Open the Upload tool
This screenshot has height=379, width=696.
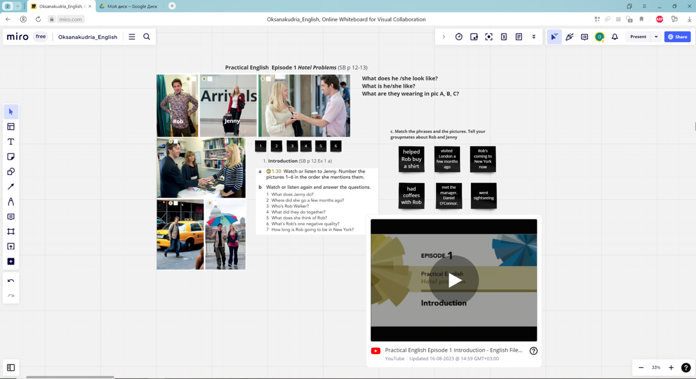(x=11, y=246)
